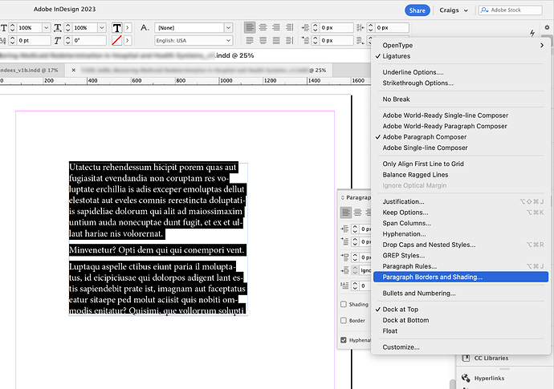The width and height of the screenshot is (554, 389).
Task: Click Justify with last line aligned left icon
Action: tap(250, 41)
